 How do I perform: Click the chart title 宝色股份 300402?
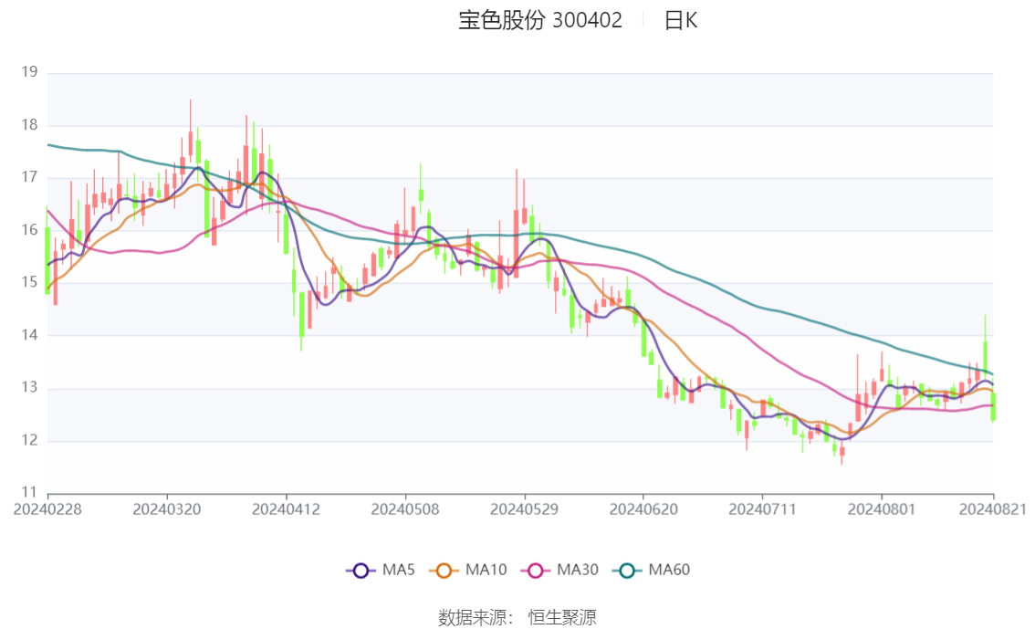(540, 20)
